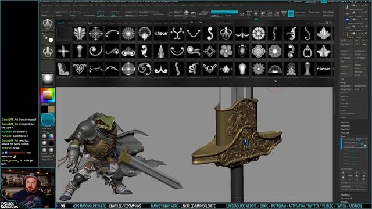
Task: Pick the pointed star flower brush
Action: pyautogui.click(x=259, y=69)
